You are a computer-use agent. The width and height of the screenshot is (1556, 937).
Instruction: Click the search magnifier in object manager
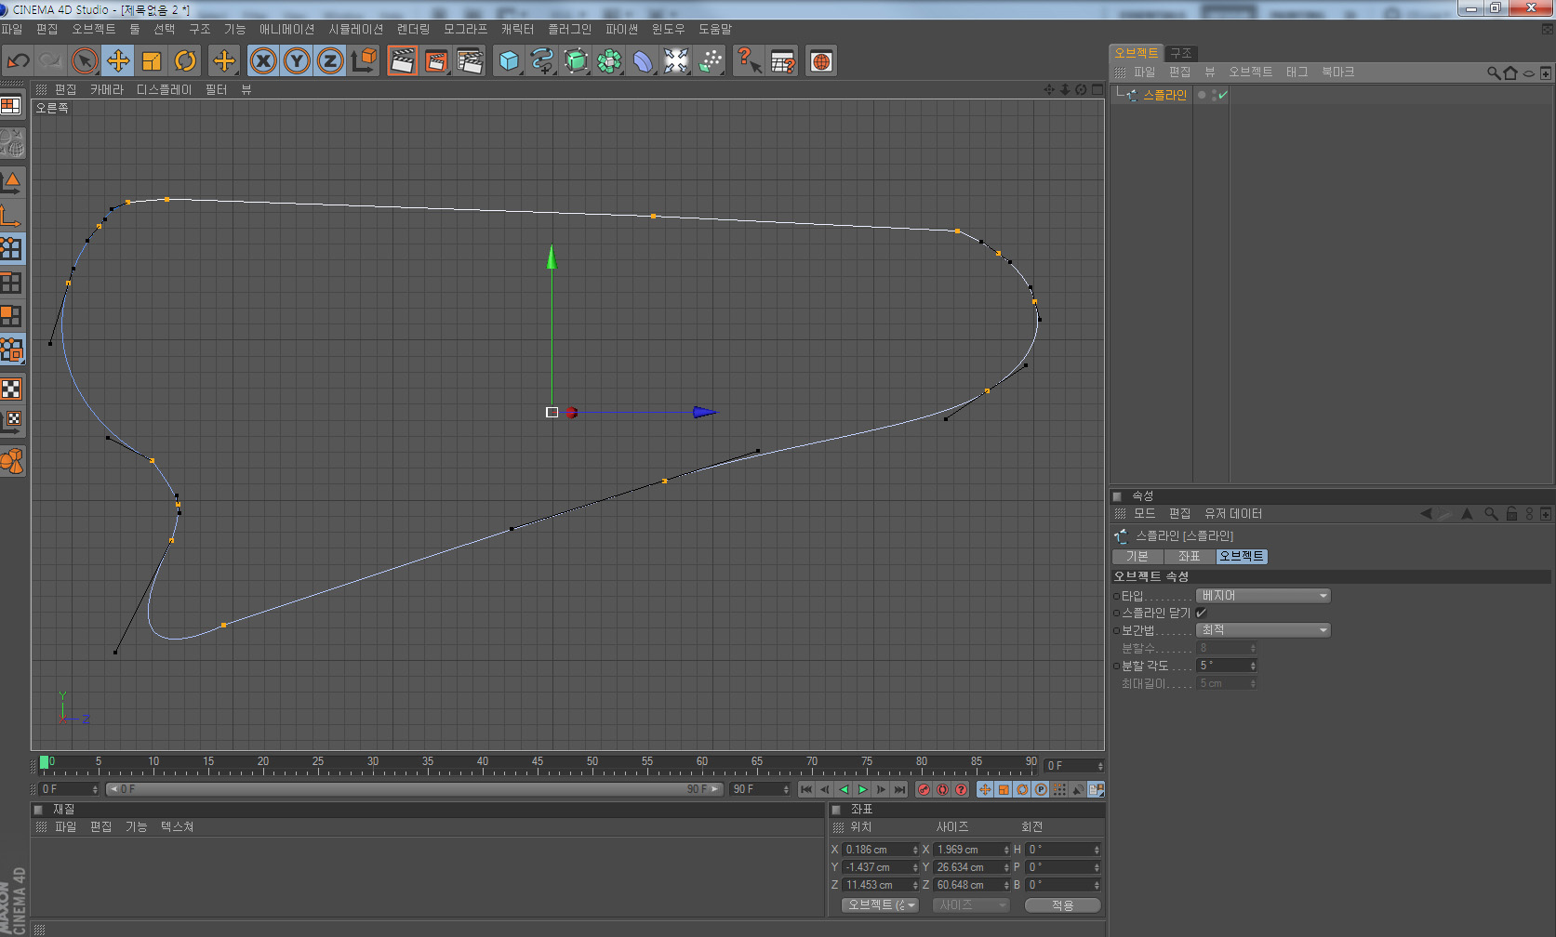point(1493,73)
